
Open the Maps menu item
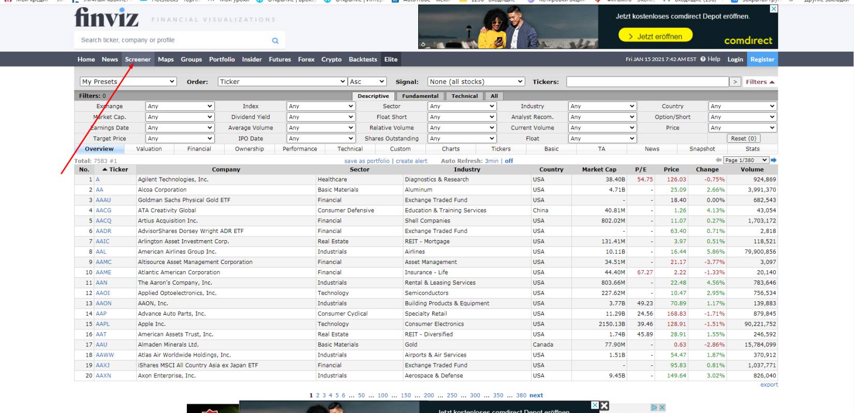(166, 60)
